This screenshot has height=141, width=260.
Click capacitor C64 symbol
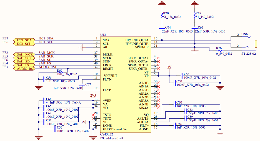pyautogui.click(x=162, y=28)
